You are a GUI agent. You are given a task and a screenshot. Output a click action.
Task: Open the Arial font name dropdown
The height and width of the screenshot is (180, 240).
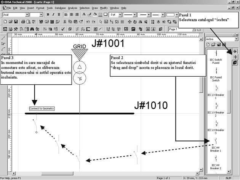coord(27,14)
